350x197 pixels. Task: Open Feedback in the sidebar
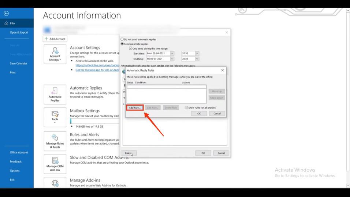pos(16,161)
